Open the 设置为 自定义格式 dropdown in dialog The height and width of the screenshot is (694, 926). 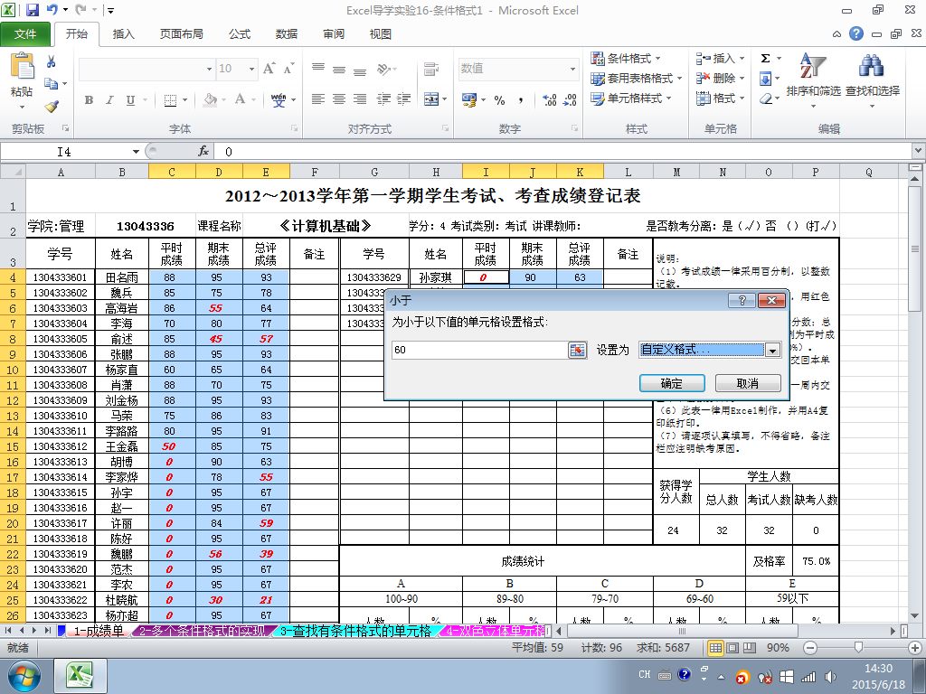click(x=772, y=350)
